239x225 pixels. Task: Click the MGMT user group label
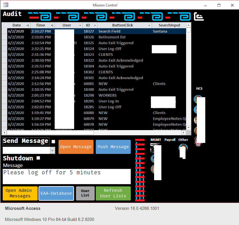[156, 140]
